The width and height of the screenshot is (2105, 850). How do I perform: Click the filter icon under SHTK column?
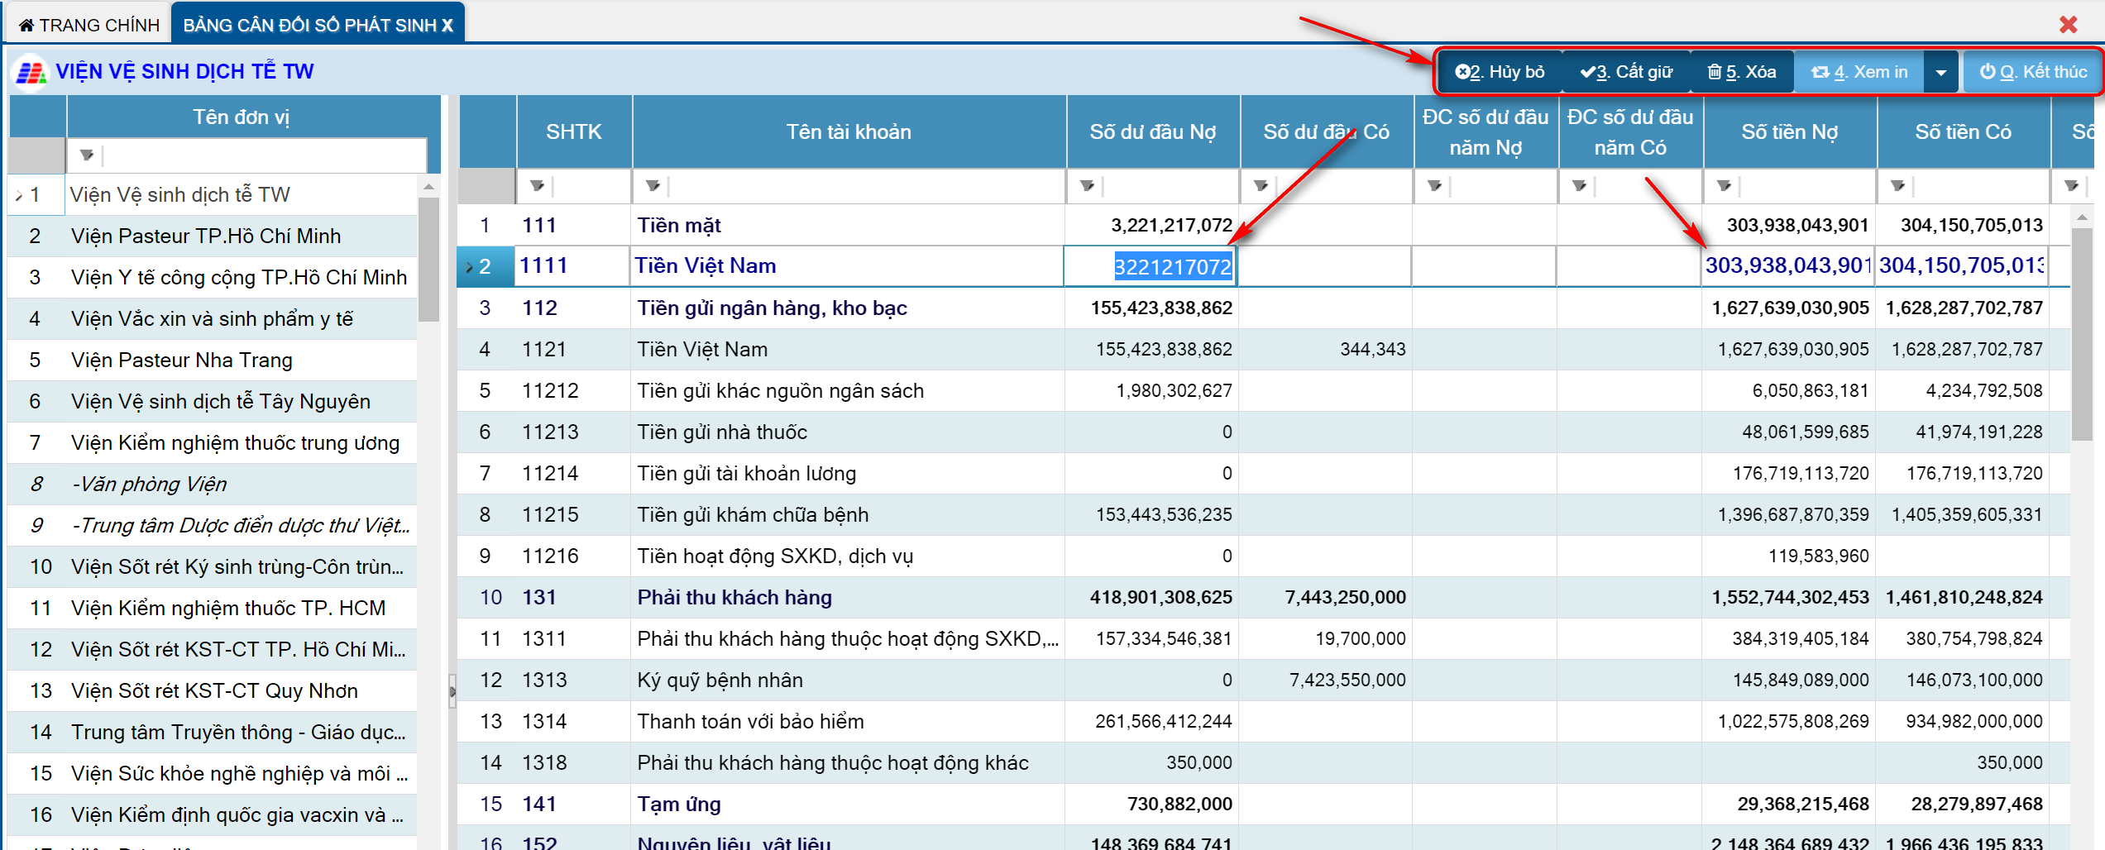click(537, 186)
